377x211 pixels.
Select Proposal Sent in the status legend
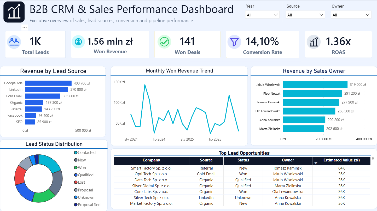tap(88, 205)
